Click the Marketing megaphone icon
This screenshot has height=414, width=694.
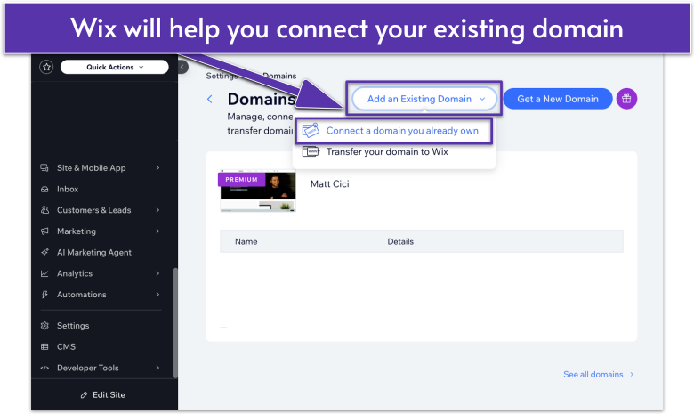(x=44, y=231)
